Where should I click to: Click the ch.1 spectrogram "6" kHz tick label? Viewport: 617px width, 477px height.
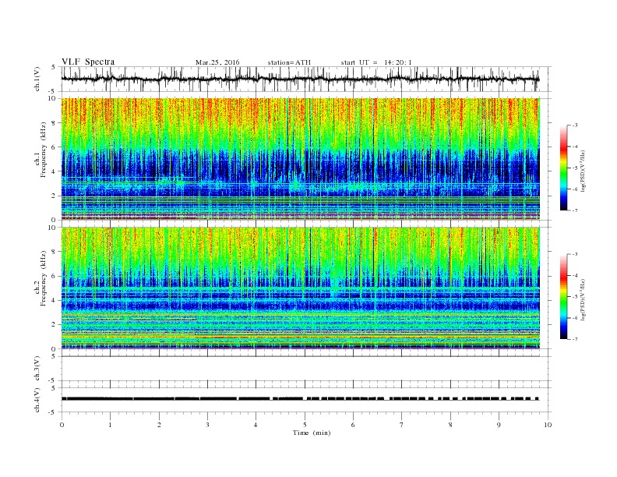pyautogui.click(x=55, y=147)
